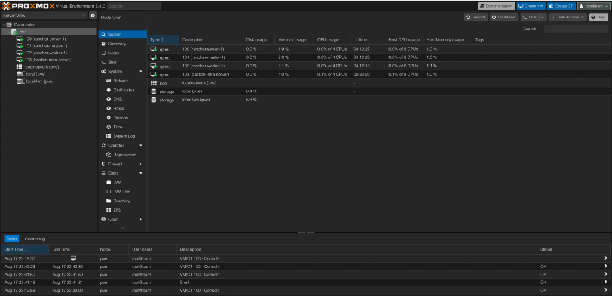Screen dimensions: 612x296
Task: Click the Shutdown button
Action: 504,17
